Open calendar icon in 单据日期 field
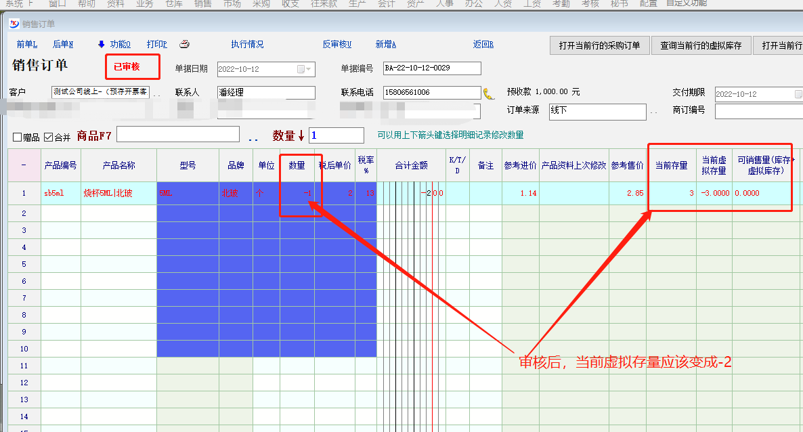This screenshot has height=432, width=803. coord(301,69)
